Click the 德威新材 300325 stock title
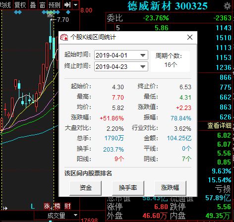 (x=168, y=6)
